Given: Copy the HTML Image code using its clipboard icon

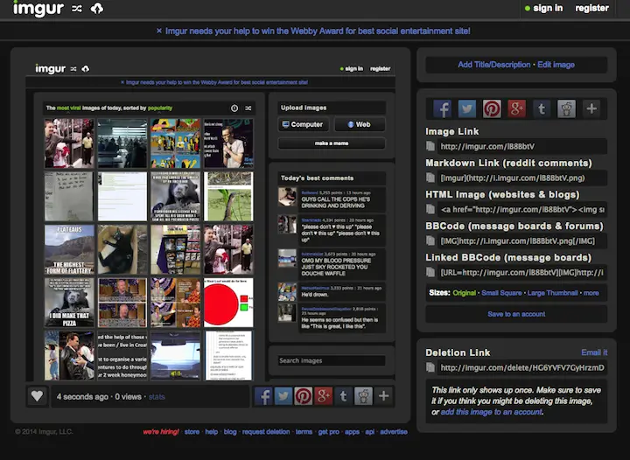Looking at the screenshot, I should click(430, 209).
